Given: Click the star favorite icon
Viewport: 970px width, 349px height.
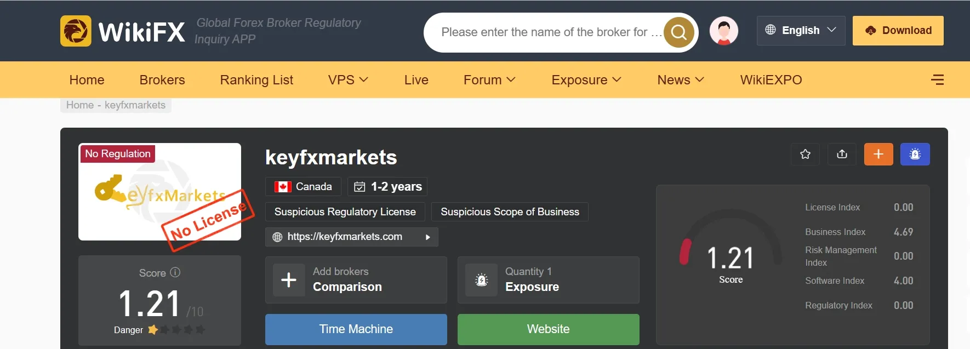Looking at the screenshot, I should [x=805, y=154].
